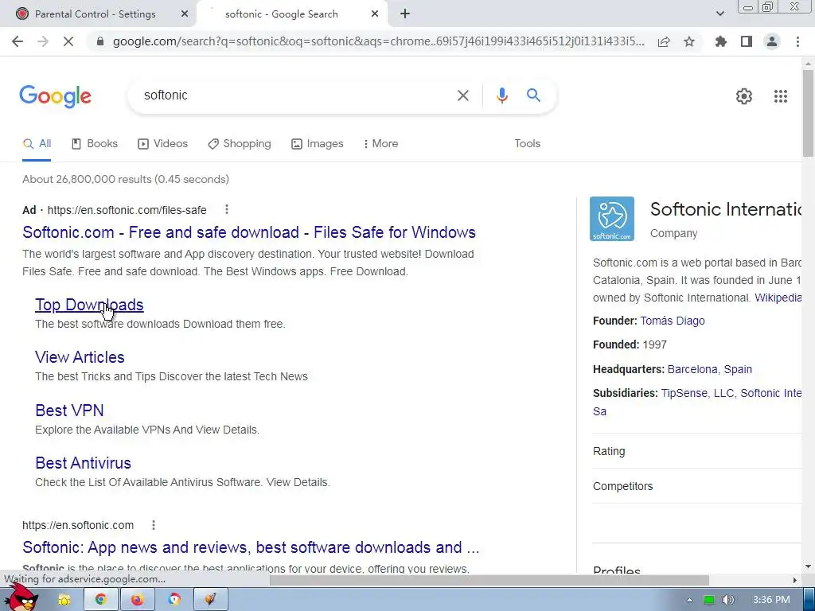
Task: Switch to the Parental Control - Settings tab
Action: [x=97, y=14]
